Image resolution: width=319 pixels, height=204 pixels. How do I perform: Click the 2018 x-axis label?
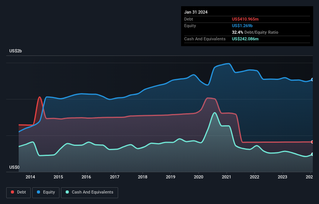coord(143,177)
